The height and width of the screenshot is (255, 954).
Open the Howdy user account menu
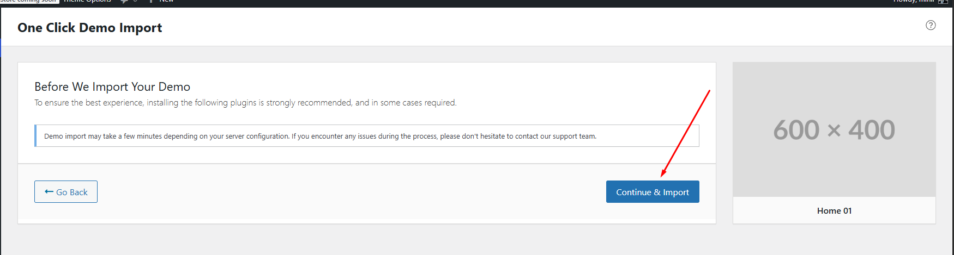(914, 2)
